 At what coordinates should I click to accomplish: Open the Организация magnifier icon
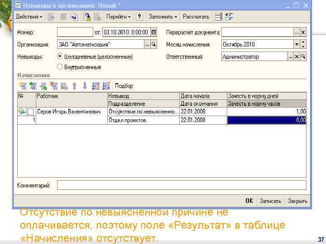[153, 44]
